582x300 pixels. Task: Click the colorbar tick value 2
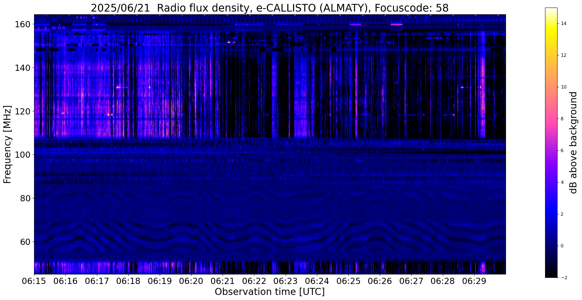point(562,214)
